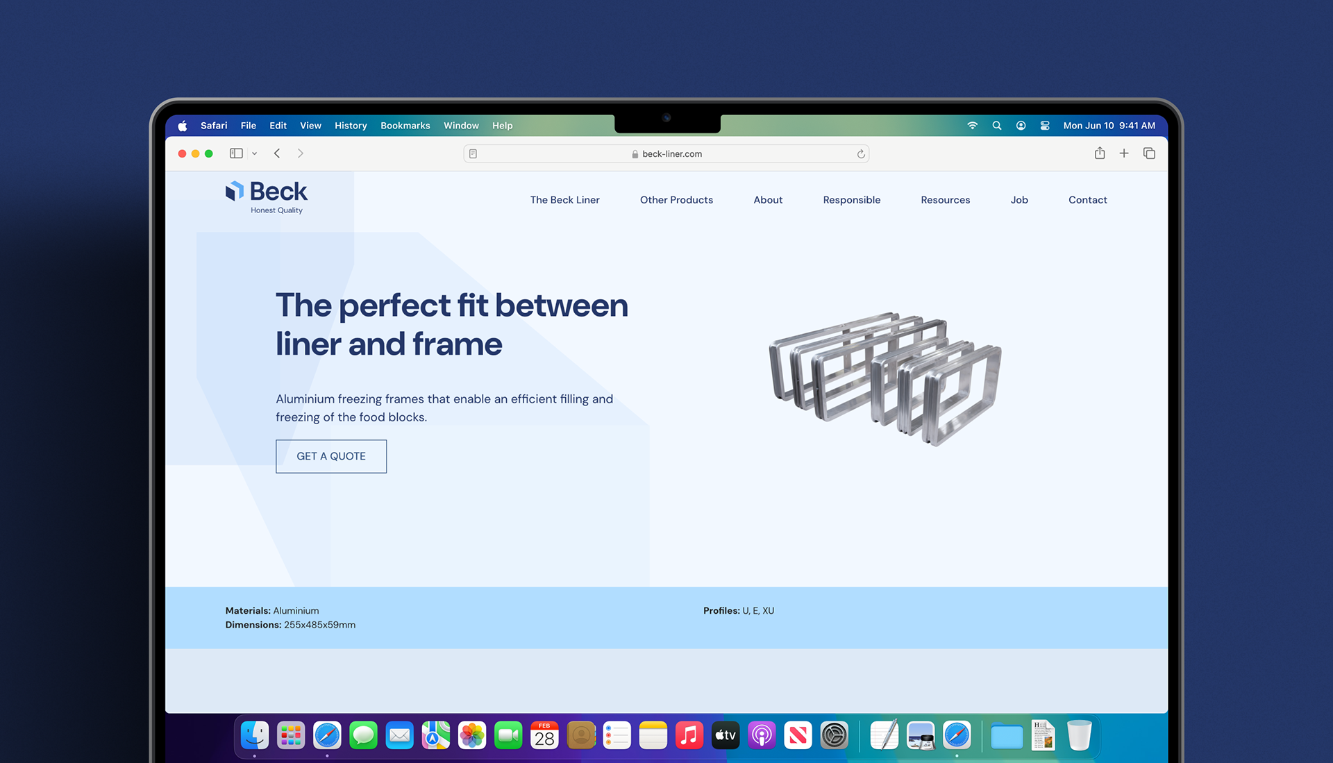1333x763 pixels.
Task: Click the Wi-Fi status icon
Action: click(x=972, y=126)
